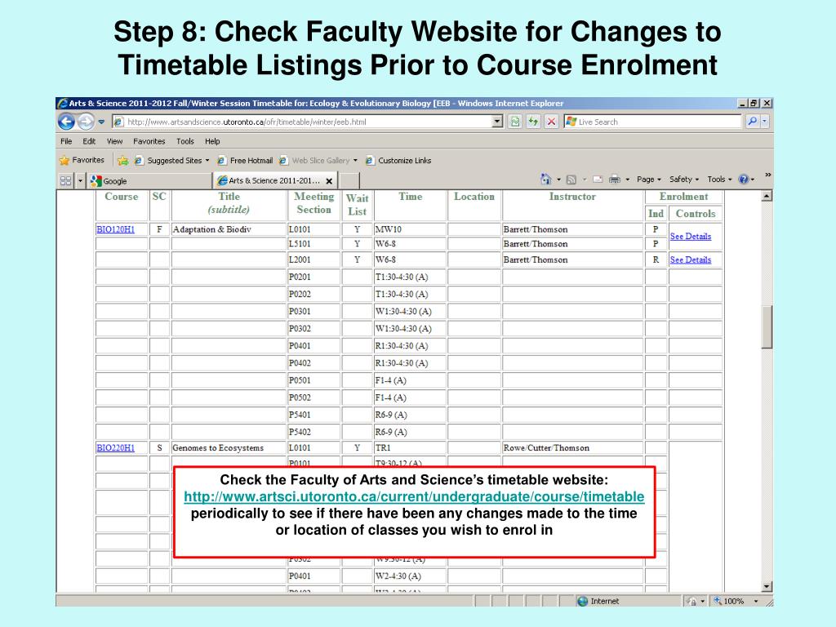Click See Details in the L2001 row

tap(691, 260)
